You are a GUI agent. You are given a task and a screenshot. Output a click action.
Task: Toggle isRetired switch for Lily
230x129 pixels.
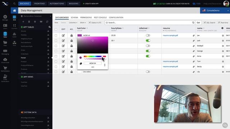tap(148, 72)
